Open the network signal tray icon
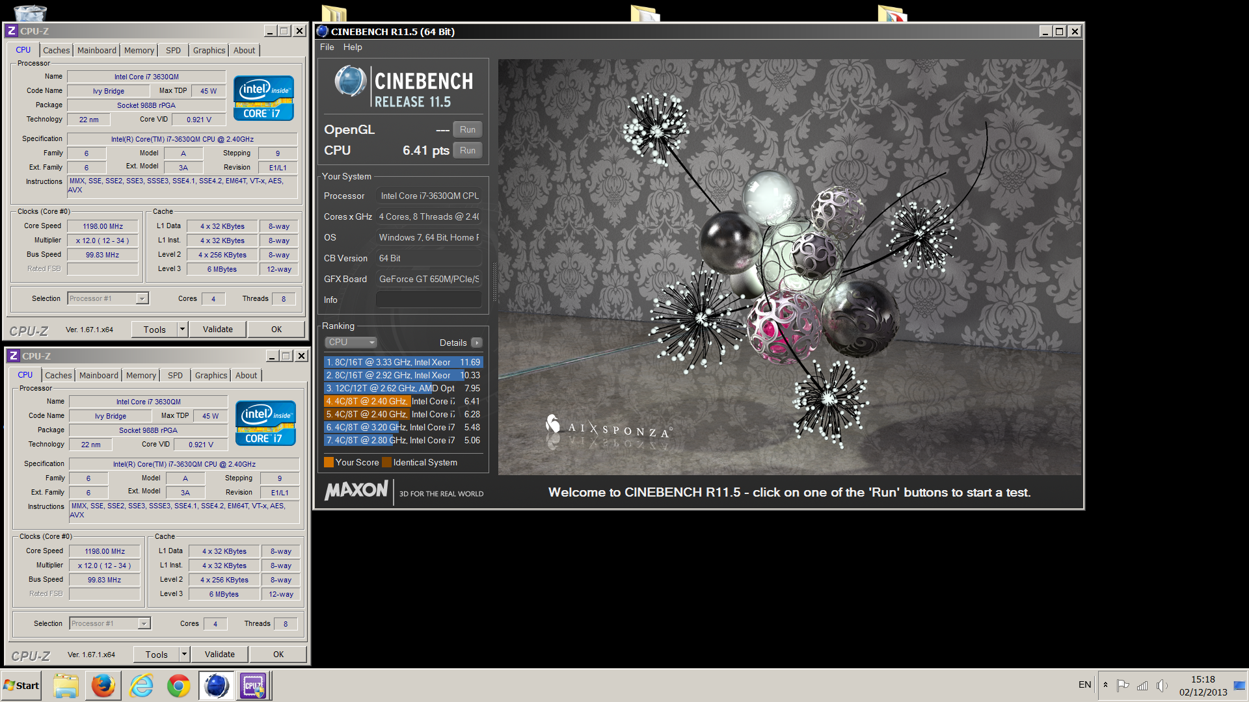1249x702 pixels. point(1142,685)
